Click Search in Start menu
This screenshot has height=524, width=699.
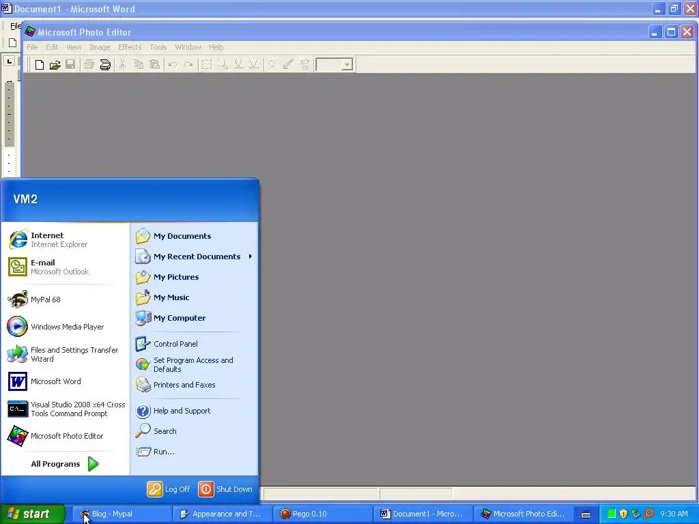pos(195,431)
